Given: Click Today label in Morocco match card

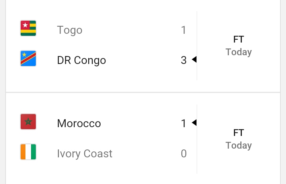Looking at the screenshot, I should [x=239, y=145].
